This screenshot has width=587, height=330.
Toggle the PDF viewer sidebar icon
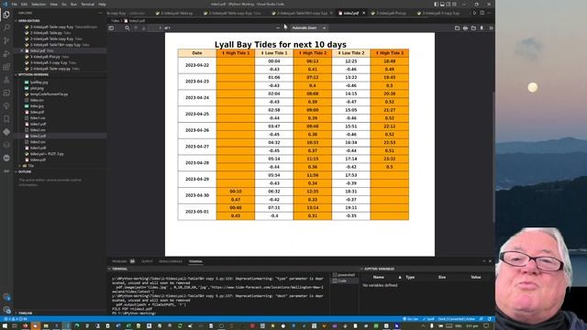(x=111, y=27)
